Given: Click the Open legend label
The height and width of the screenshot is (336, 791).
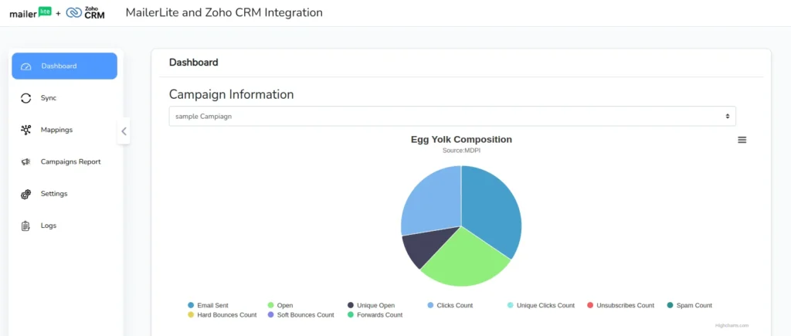Looking at the screenshot, I should pyautogui.click(x=285, y=306).
